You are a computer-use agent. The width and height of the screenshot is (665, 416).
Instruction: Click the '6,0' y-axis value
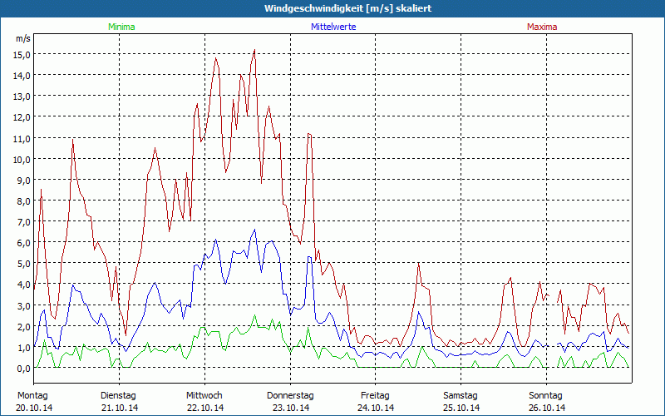25,243
